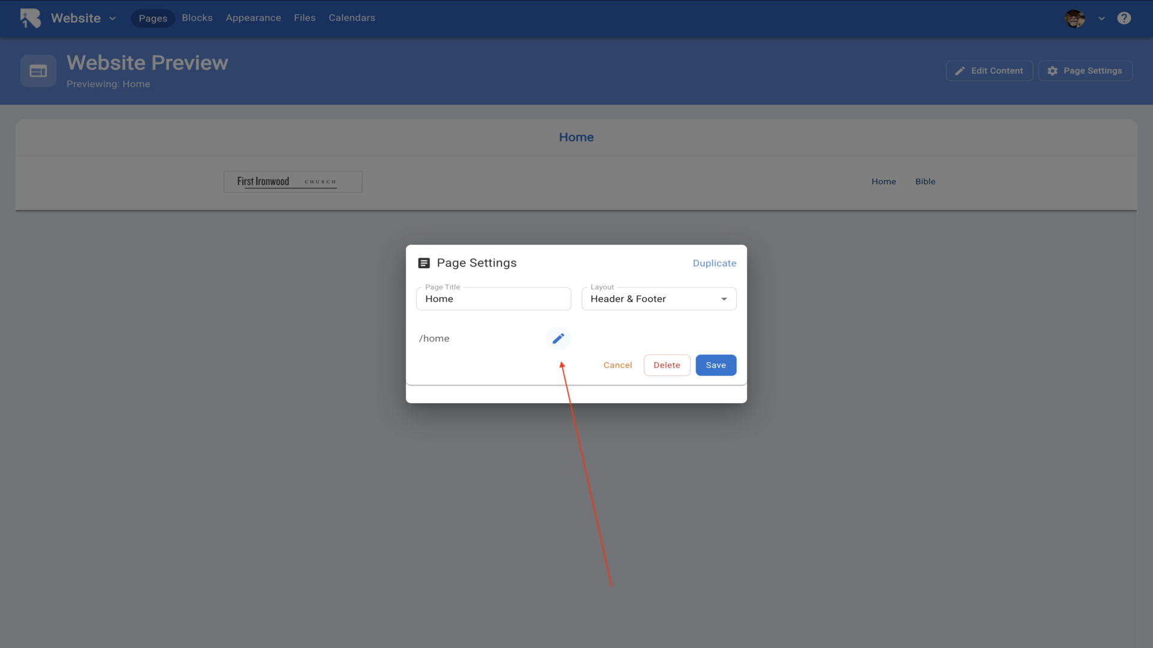The image size is (1153, 648).
Task: Open the help question mark icon
Action: (1124, 18)
